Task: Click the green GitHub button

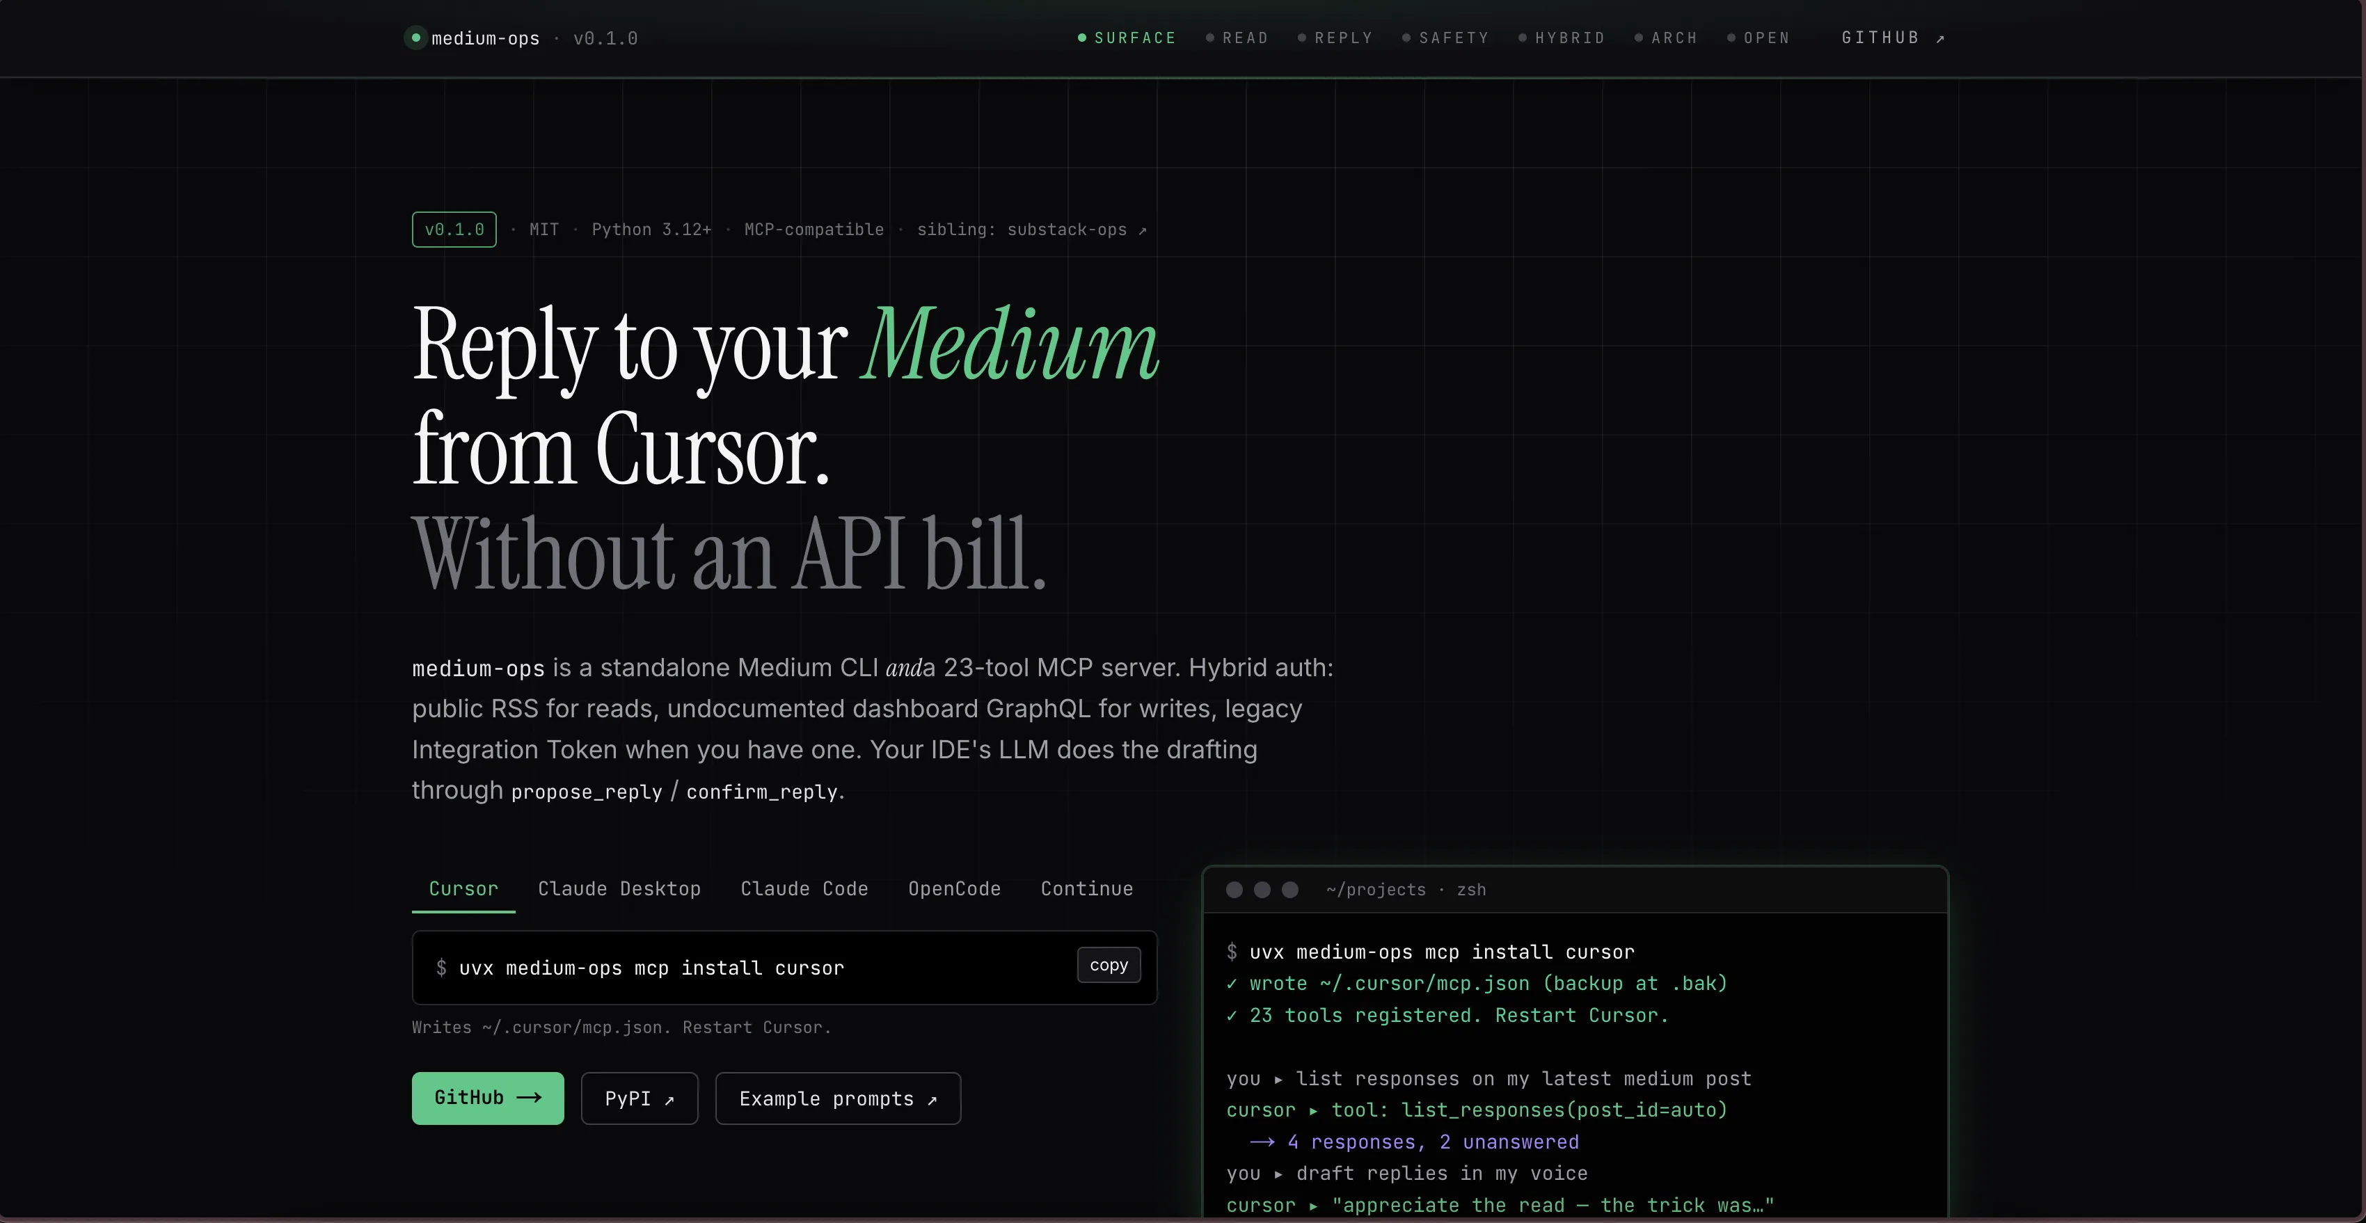Action: click(x=488, y=1098)
